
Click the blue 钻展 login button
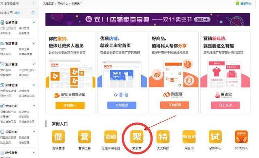tap(122, 105)
